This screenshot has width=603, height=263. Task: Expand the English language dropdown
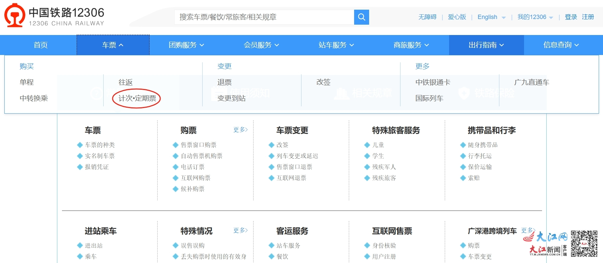pos(491,17)
